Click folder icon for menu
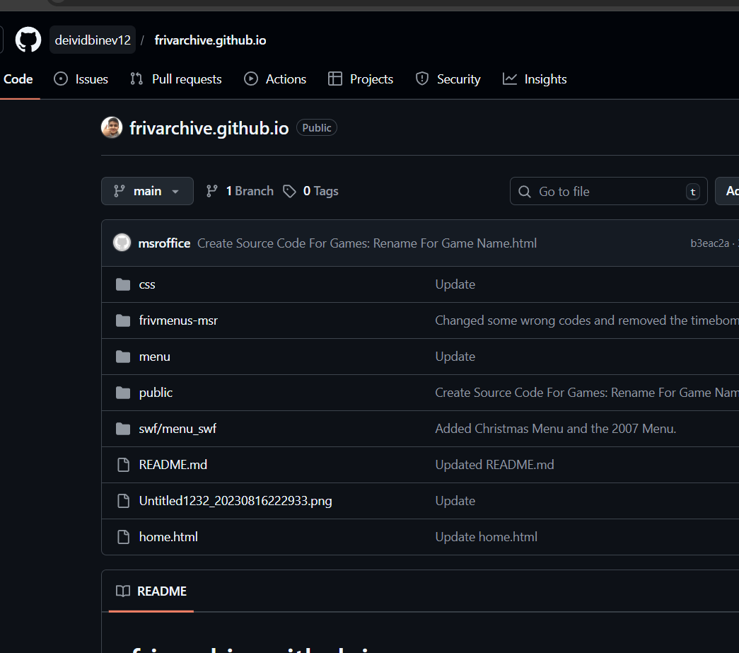This screenshot has width=739, height=653. tap(123, 357)
